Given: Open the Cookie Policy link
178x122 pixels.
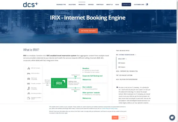Looking at the screenshot, I should click(105, 109).
